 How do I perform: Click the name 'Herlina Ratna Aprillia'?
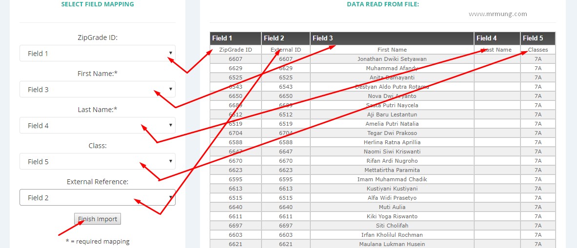pyautogui.click(x=392, y=142)
